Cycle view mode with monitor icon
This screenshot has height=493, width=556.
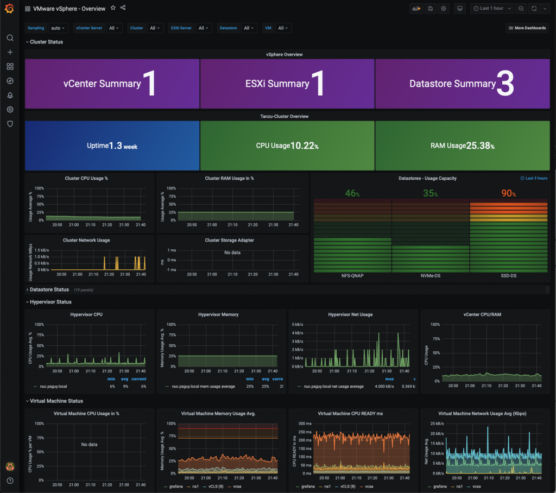(x=459, y=9)
